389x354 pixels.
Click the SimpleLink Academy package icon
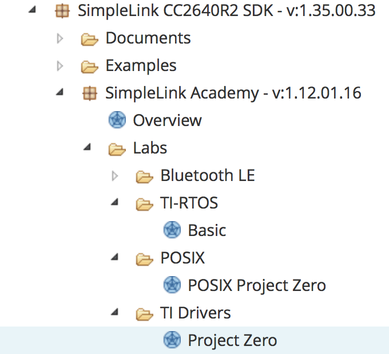click(x=89, y=93)
